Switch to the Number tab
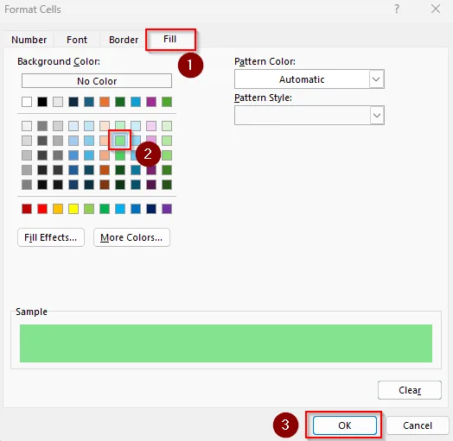The image size is (453, 441). pyautogui.click(x=29, y=40)
